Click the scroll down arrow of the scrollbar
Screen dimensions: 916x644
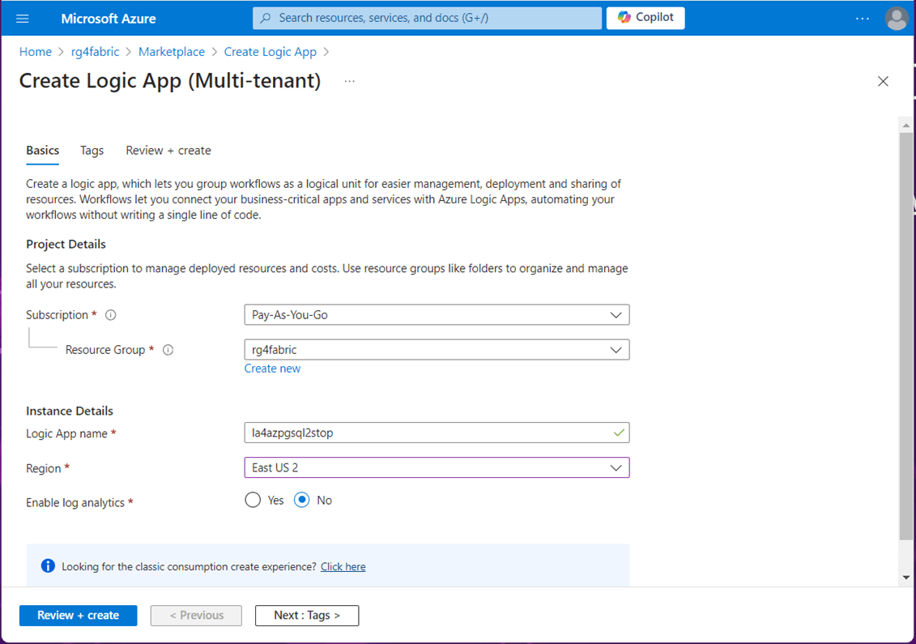click(906, 578)
